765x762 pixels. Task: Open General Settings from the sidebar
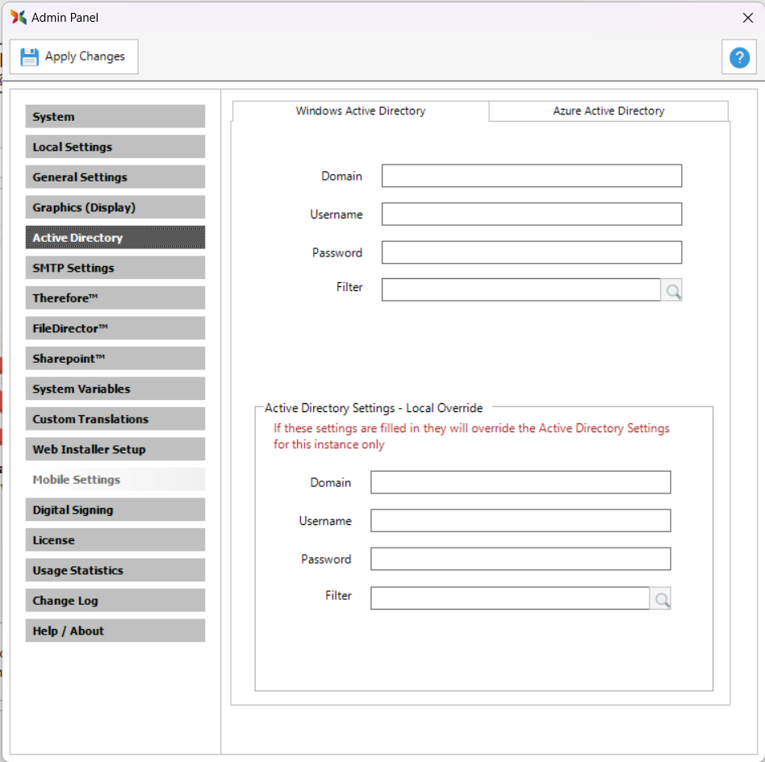coord(115,177)
